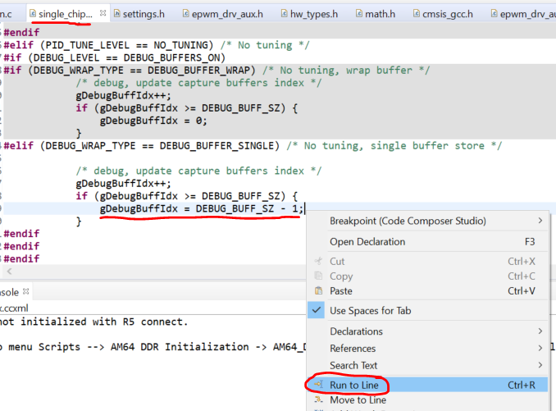Click the file icon on settings.h tab
556x411 pixels.
pyautogui.click(x=116, y=15)
